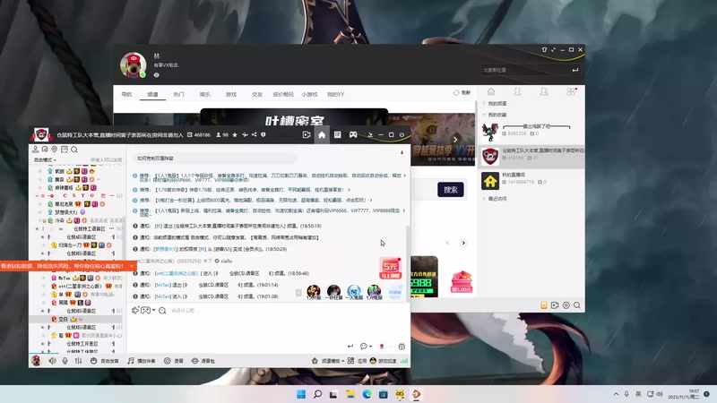Open Microsoft Edge from Windows taskbar
717x403 pixels.
tap(367, 394)
